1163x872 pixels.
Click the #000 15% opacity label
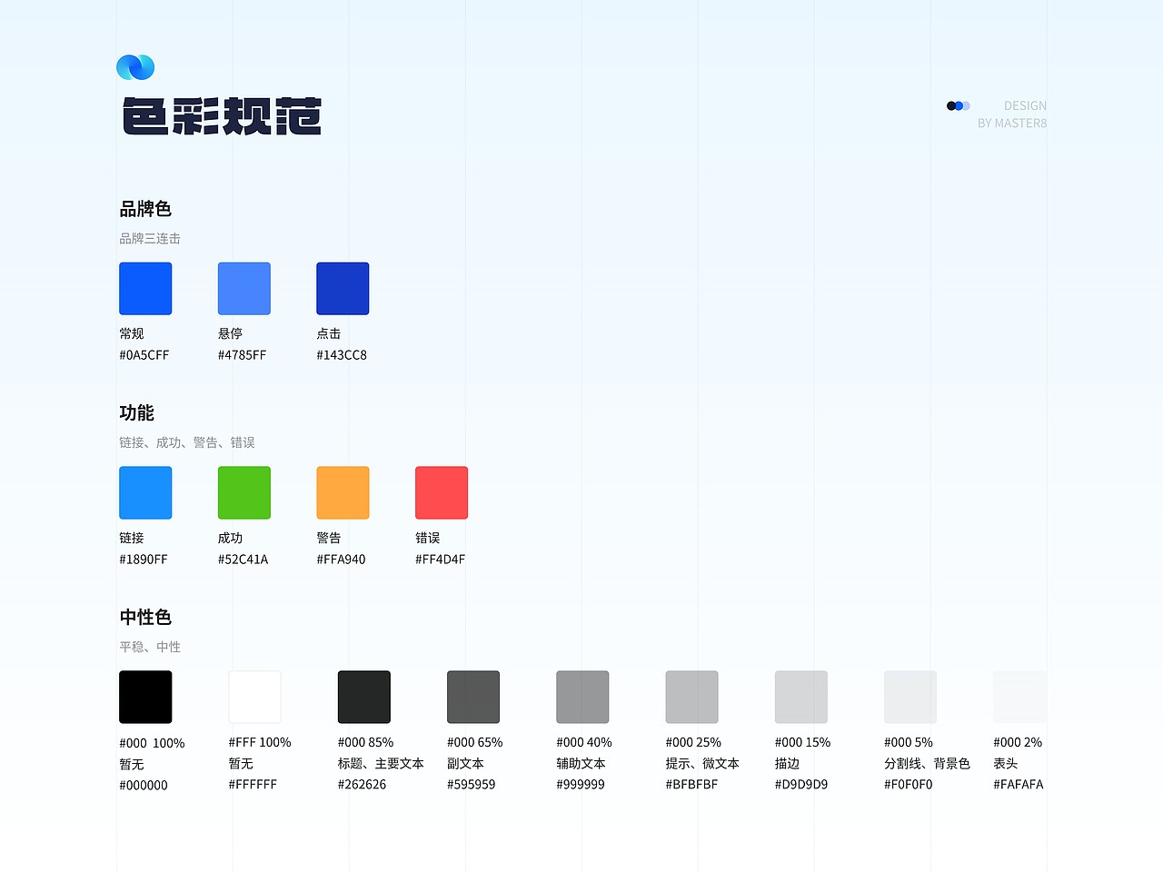tap(803, 743)
